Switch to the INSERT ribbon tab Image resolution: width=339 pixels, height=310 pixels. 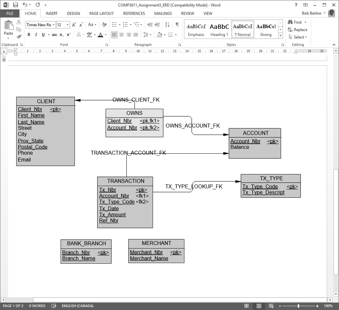(x=51, y=13)
